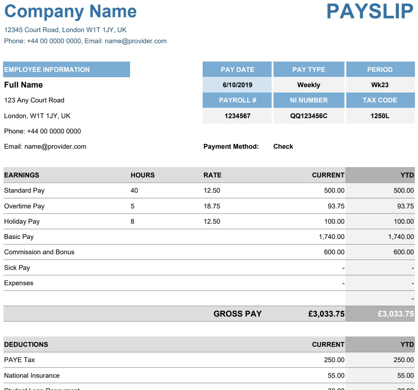The height and width of the screenshot is (390, 418).
Task: Click the address 12345 Court Road, London
Action: (65, 30)
